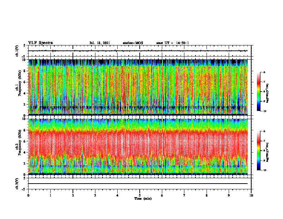Click the ch.1 frequency tick label "8"
The image size is (283, 219).
coord(25,71)
